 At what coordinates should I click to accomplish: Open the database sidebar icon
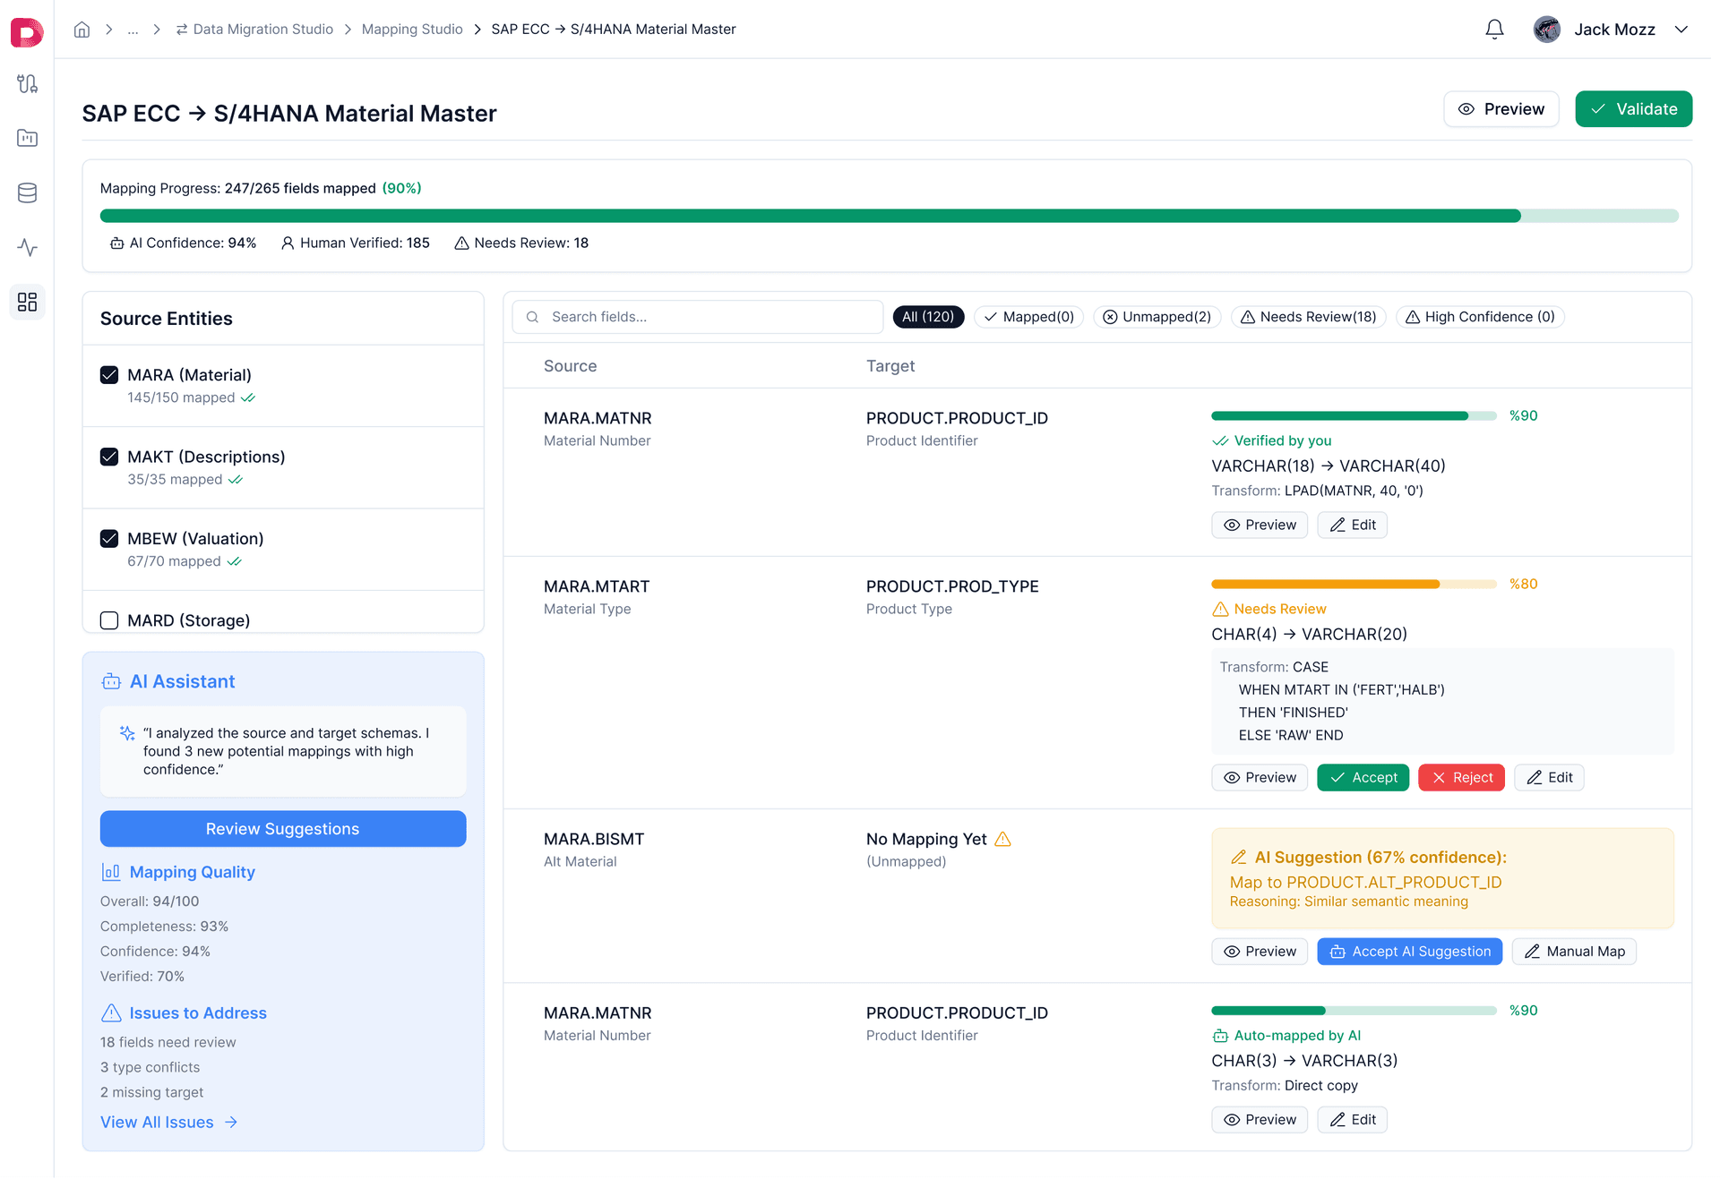click(27, 192)
